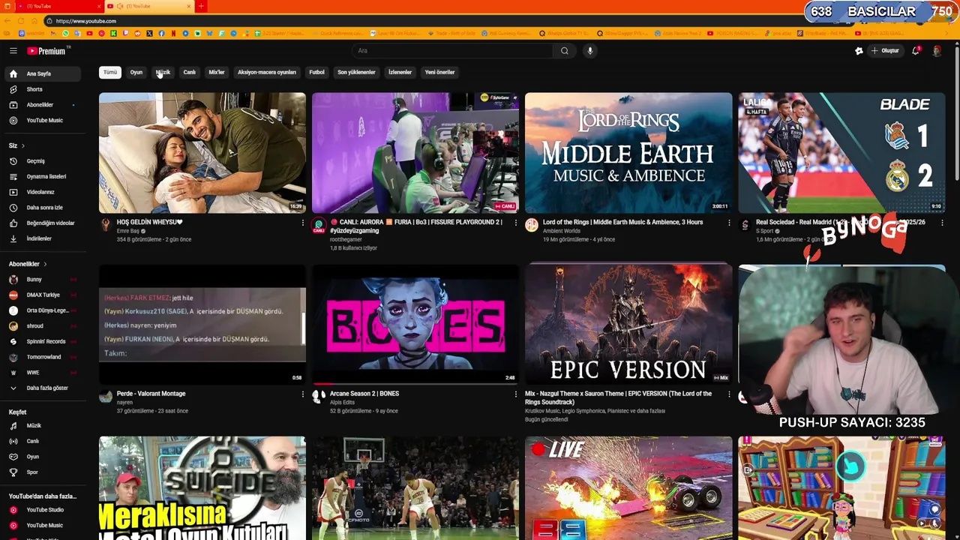Open the hamburger guide menu

coord(13,51)
